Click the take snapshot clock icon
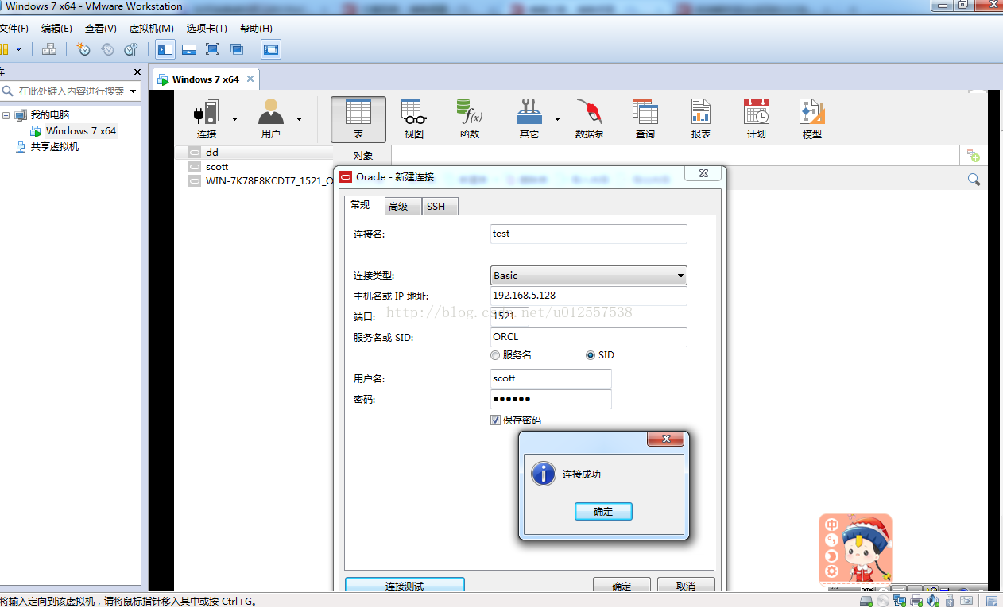This screenshot has width=1003, height=608. point(83,49)
